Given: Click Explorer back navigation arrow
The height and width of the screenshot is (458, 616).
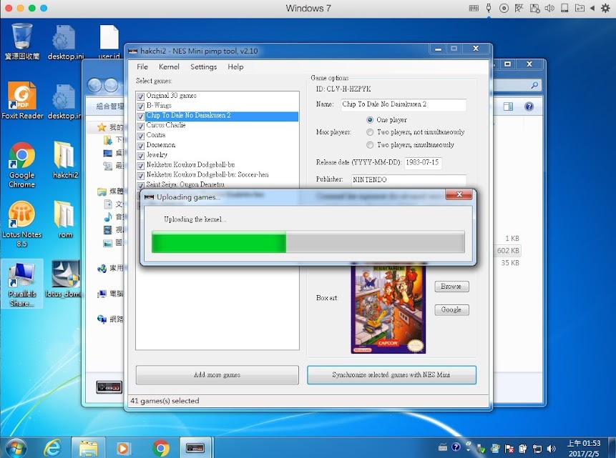Looking at the screenshot, I should click(94, 85).
